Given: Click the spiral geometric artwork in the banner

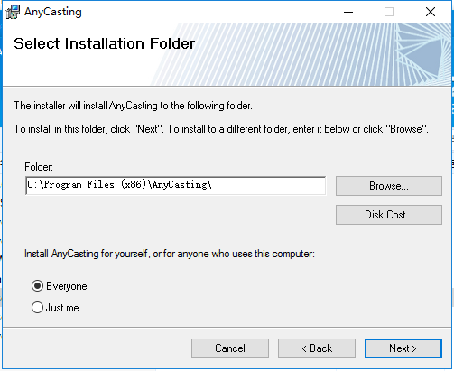Looking at the screenshot, I should point(422,54).
